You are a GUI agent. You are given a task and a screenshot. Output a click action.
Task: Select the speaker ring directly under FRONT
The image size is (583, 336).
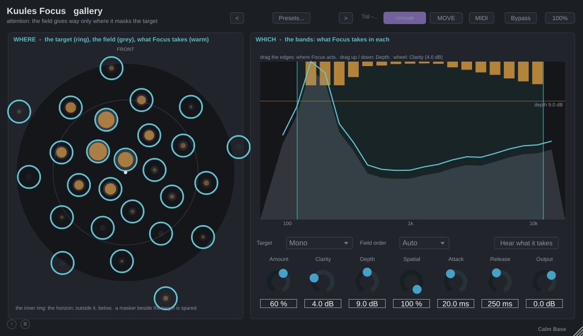coord(112,68)
